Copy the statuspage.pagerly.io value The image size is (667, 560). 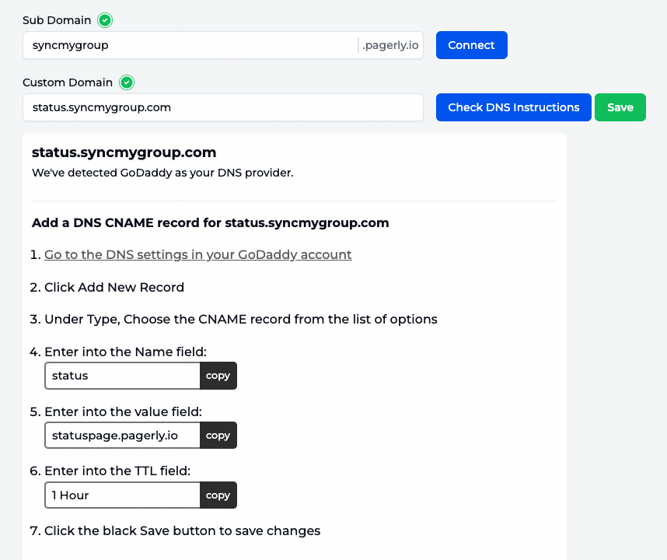(218, 436)
